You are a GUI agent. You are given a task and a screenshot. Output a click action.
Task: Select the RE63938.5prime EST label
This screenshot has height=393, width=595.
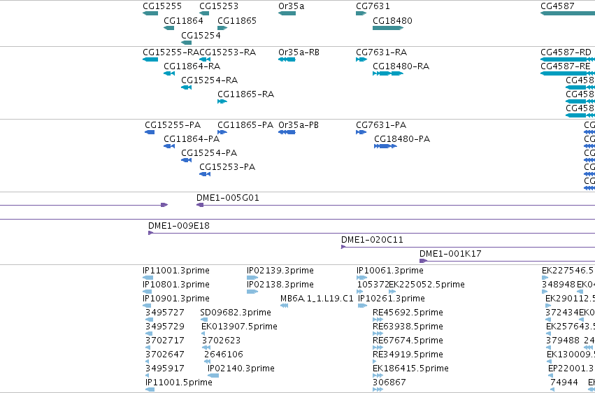(x=408, y=327)
